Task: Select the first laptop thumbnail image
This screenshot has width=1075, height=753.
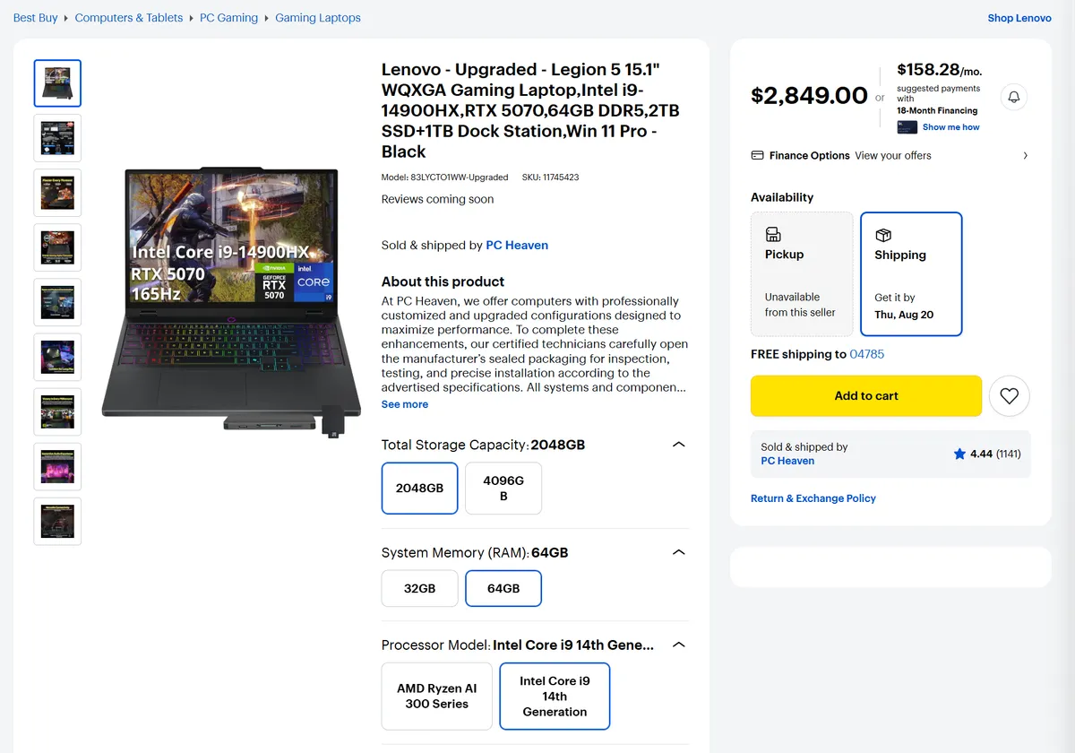Action: (x=57, y=83)
